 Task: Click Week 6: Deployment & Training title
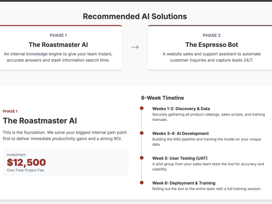(x=184, y=183)
